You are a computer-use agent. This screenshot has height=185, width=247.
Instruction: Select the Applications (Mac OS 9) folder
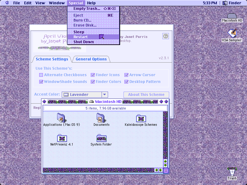61,117
